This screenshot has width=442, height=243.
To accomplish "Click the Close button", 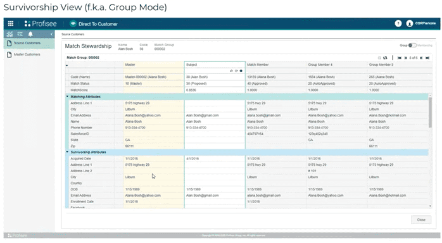I will (421, 220).
